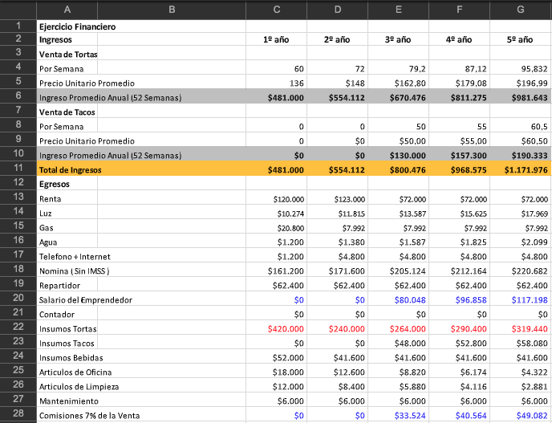Click the 'Insumos Tacos' label
Image resolution: width=552 pixels, height=423 pixels.
point(67,343)
